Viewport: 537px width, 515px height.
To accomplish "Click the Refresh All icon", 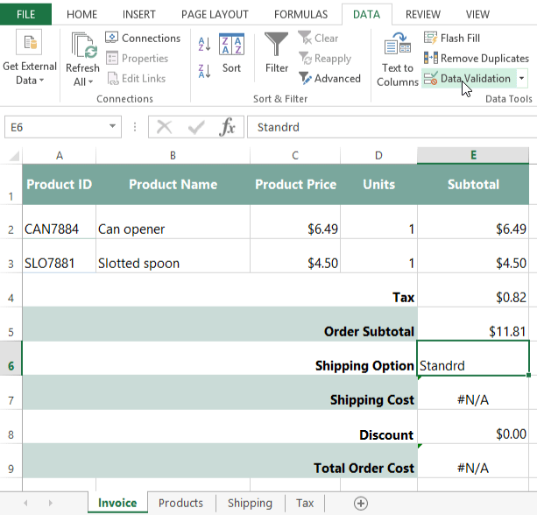I will (82, 46).
